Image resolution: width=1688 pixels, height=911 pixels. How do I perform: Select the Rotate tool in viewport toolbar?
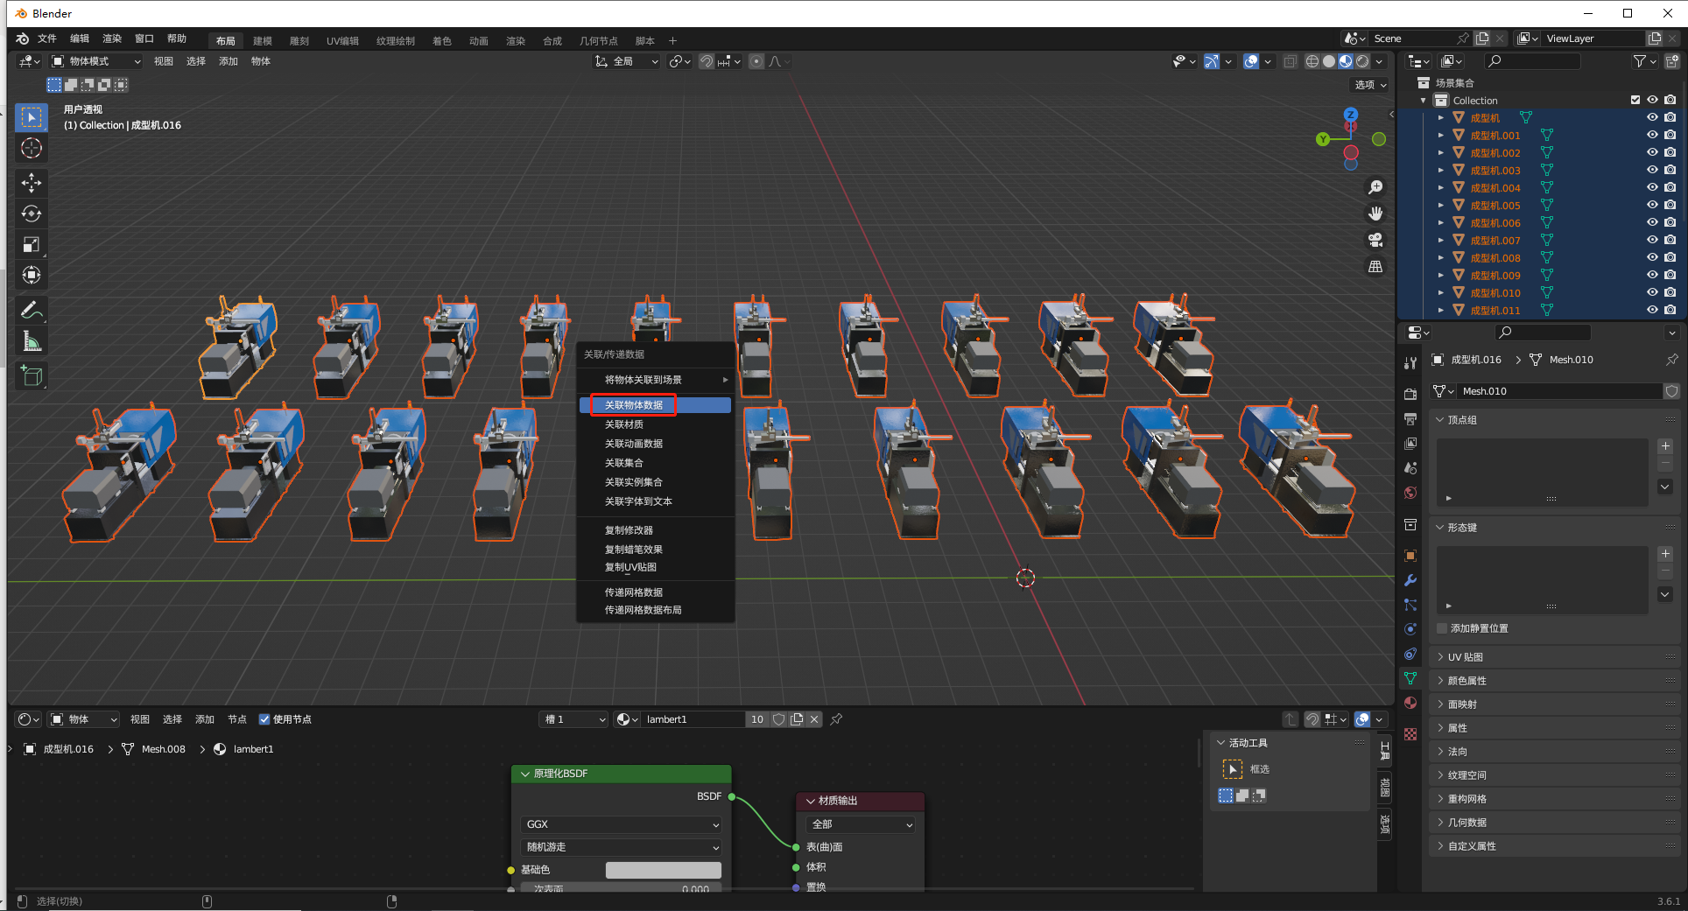(32, 214)
